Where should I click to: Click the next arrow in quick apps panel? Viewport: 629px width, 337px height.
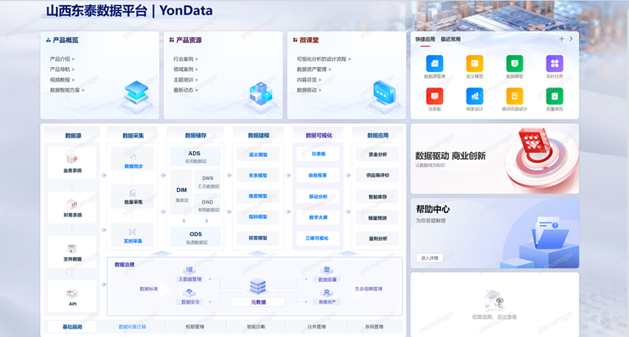click(571, 39)
